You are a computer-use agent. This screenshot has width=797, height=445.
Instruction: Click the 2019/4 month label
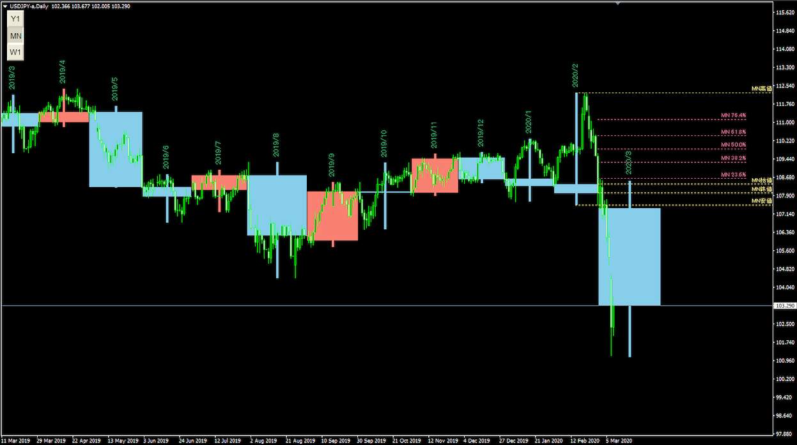click(x=63, y=72)
